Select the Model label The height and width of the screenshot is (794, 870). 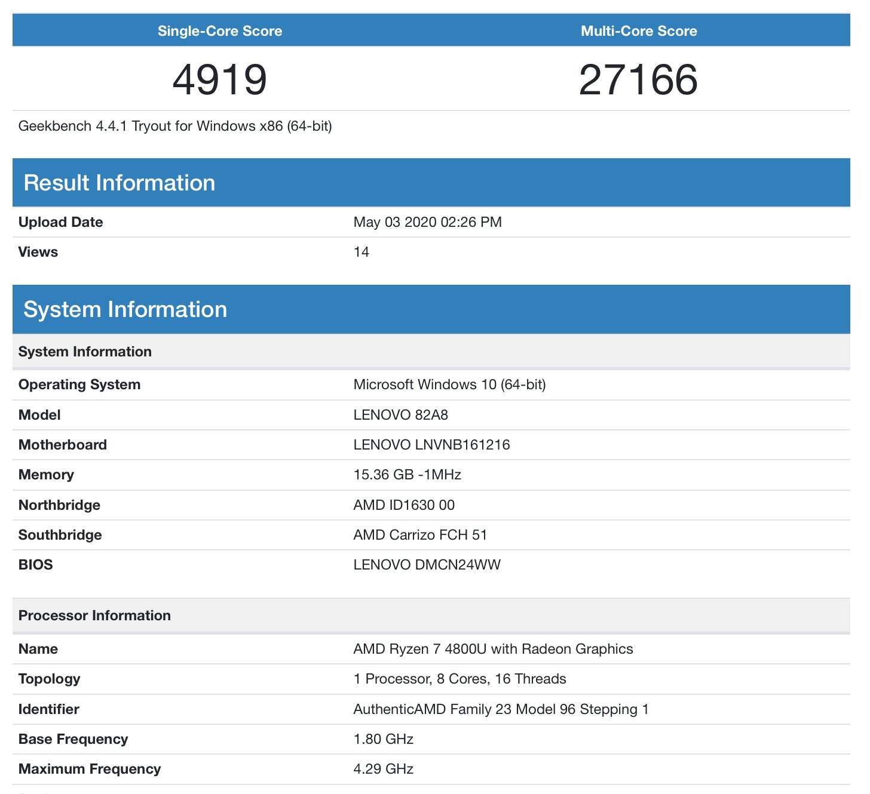coord(39,415)
